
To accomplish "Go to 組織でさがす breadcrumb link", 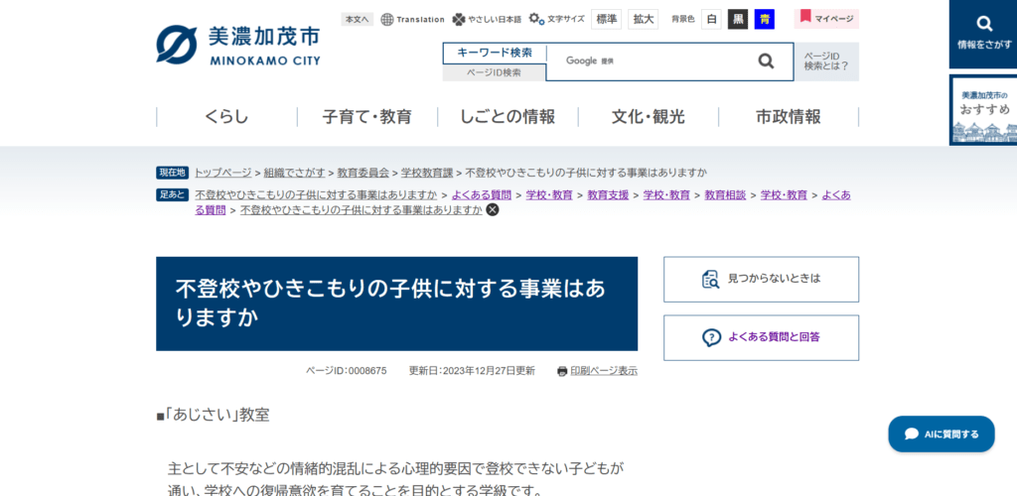I will point(294,173).
